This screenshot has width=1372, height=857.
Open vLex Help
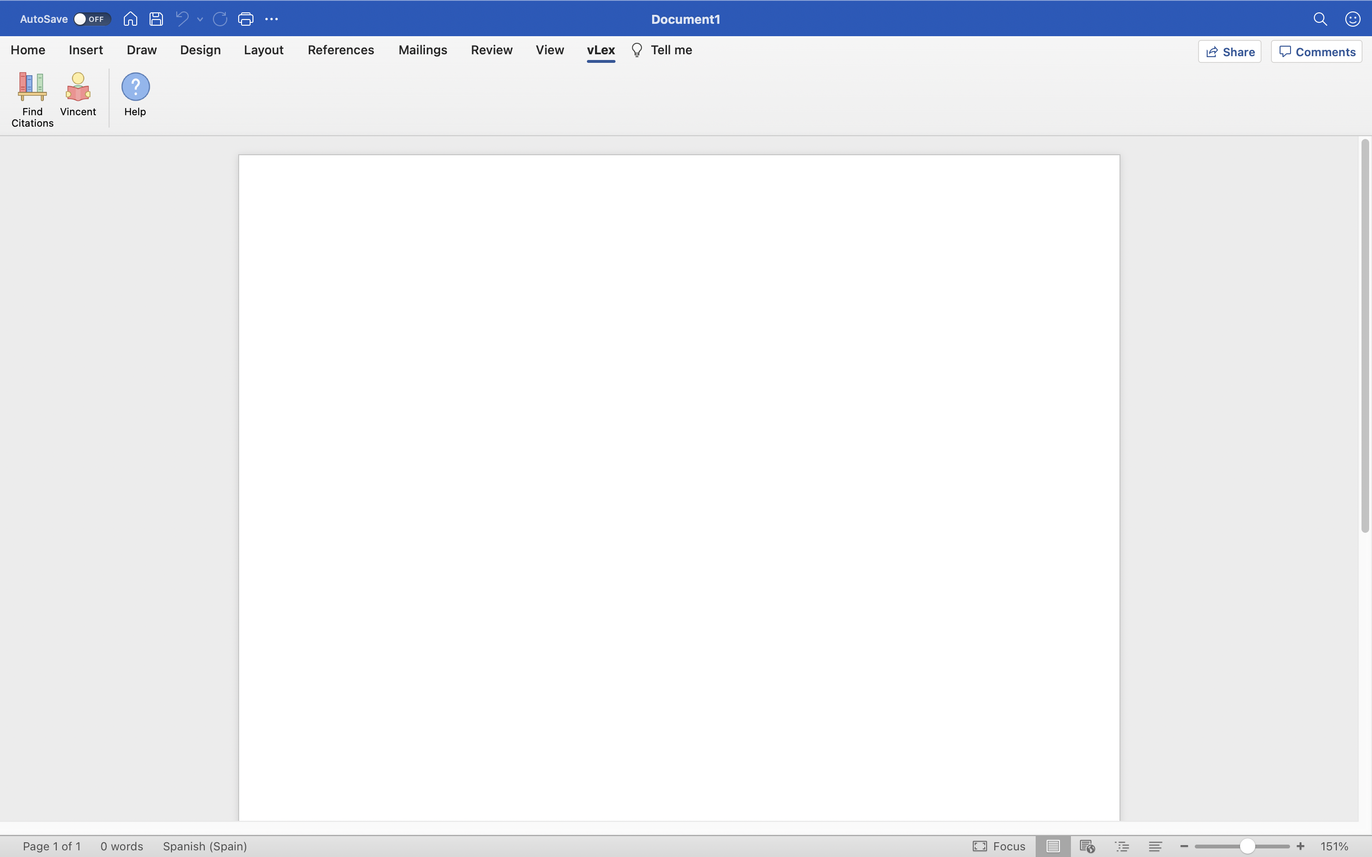coord(135,95)
